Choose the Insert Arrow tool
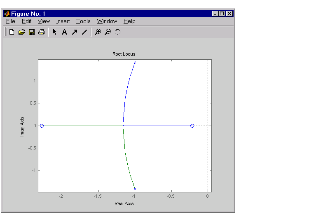Viewport: 309px width, 215px height. click(x=74, y=32)
